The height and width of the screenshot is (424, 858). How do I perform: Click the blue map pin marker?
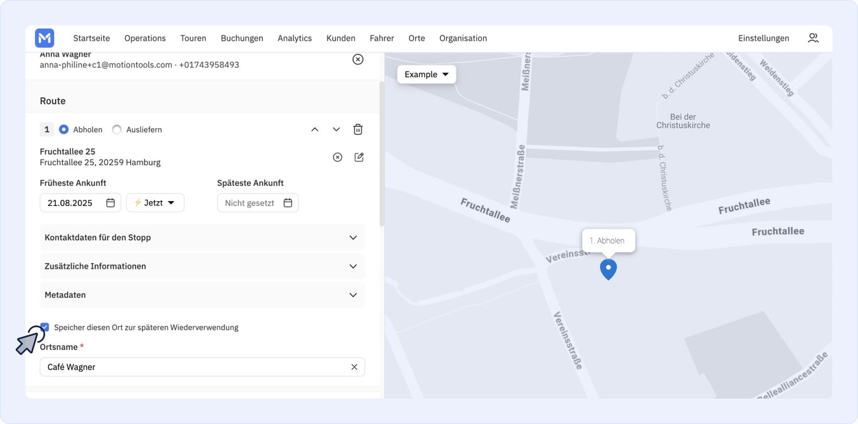click(608, 269)
